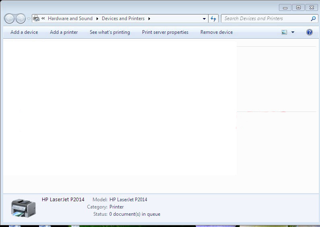Open the recent pages dropdown arrow

[29, 19]
